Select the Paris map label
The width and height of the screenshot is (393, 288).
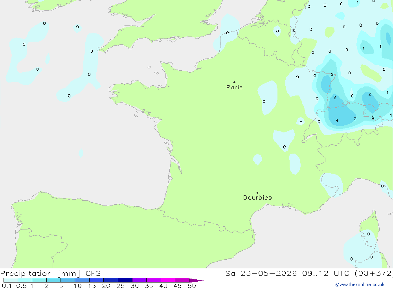(234, 87)
